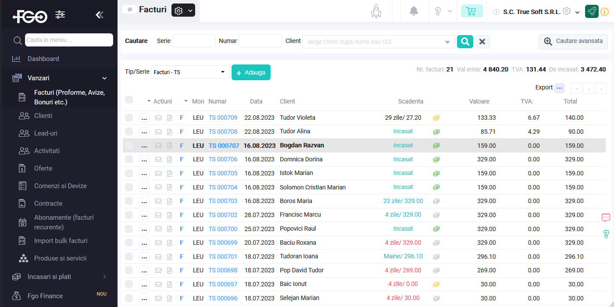Open the Tip/Serie Facturi - TS dropdown
614x307 pixels.
[x=190, y=72]
